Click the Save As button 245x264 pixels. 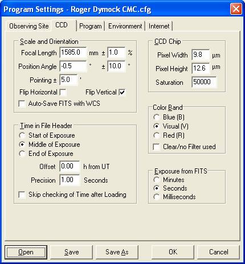tap(117, 252)
